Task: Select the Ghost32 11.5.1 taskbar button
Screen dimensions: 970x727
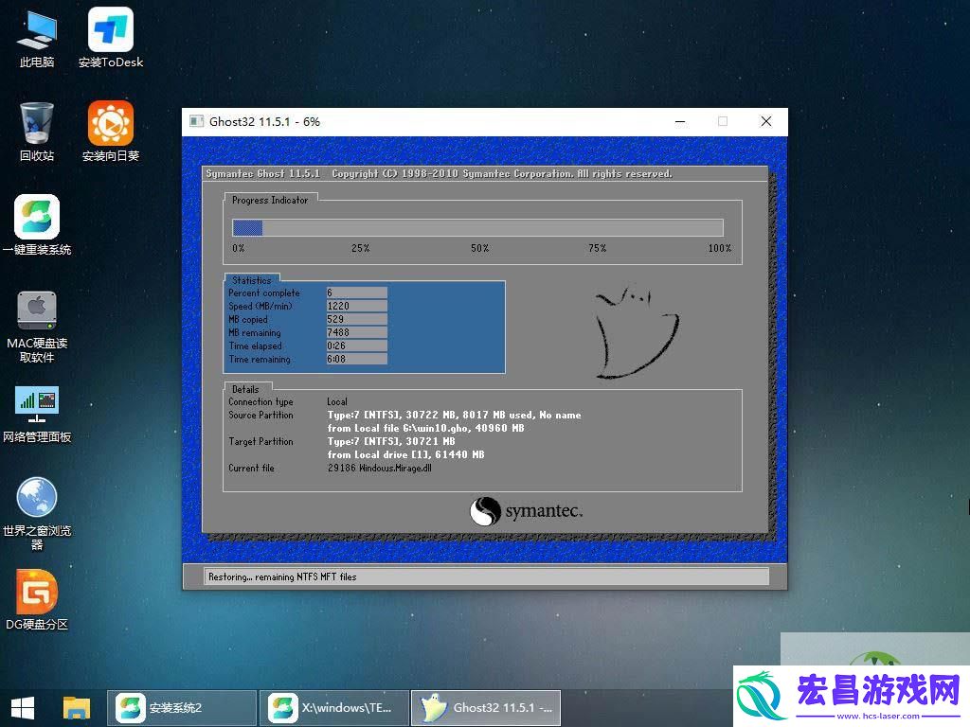Action: tap(486, 708)
